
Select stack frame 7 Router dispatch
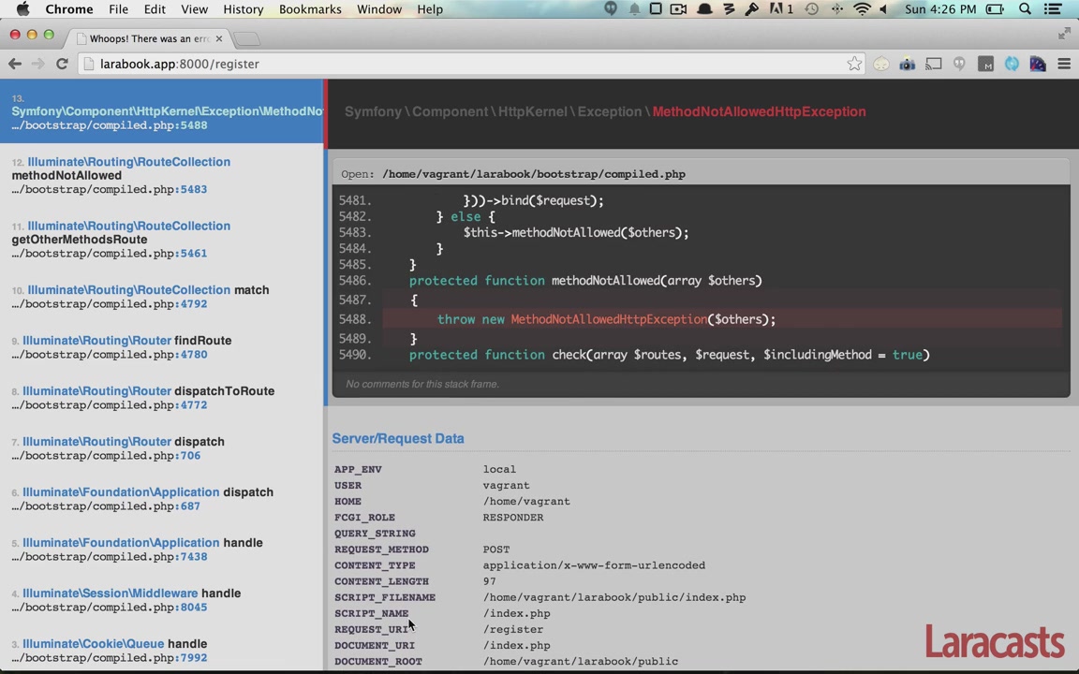(162, 448)
